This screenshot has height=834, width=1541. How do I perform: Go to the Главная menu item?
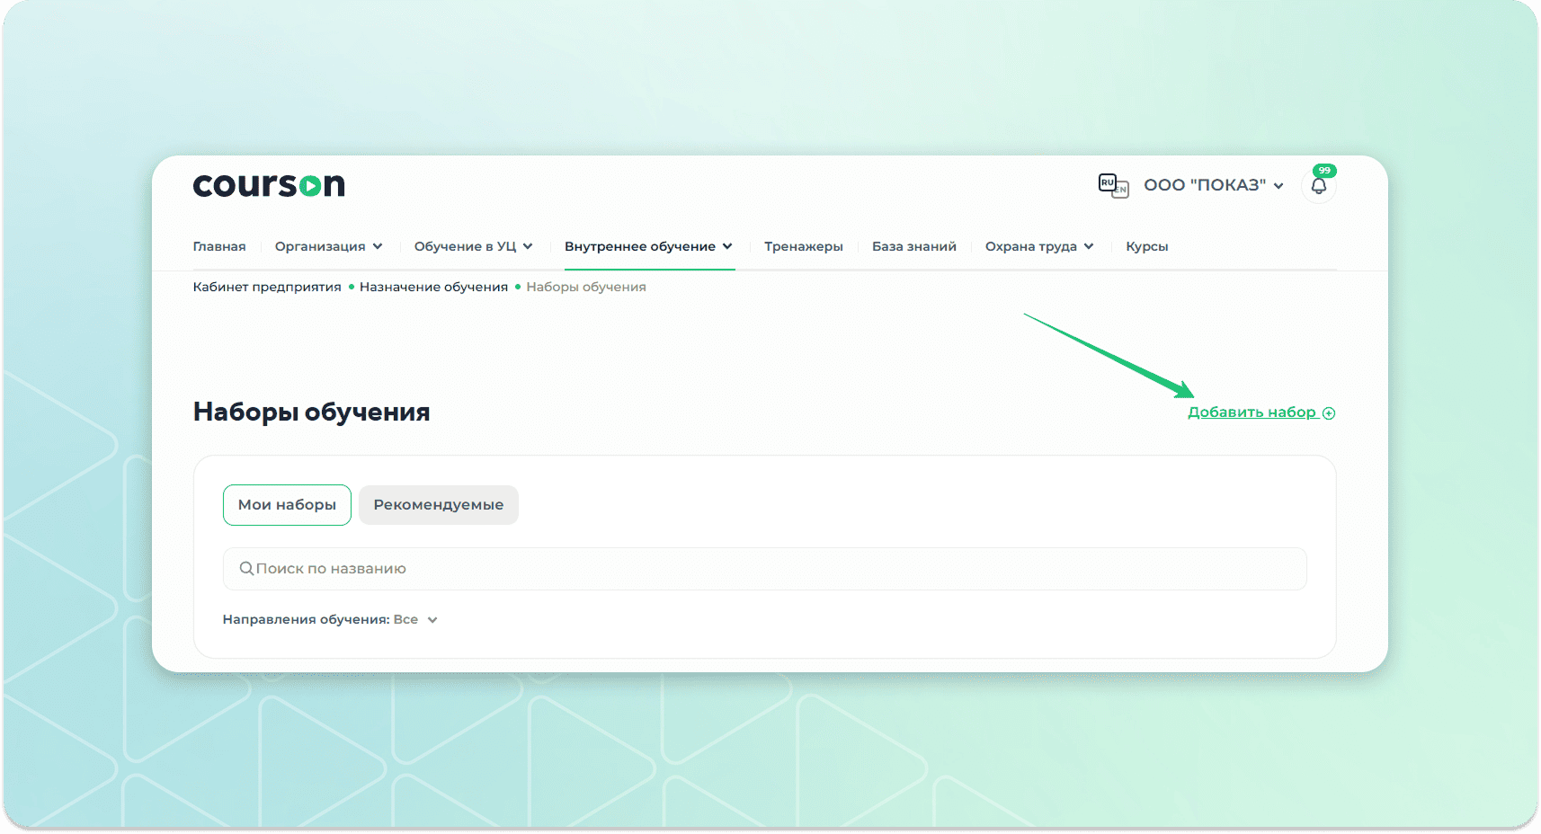point(218,246)
